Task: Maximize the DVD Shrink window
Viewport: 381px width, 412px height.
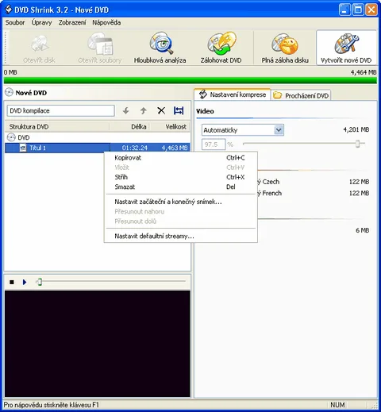Action: point(358,10)
